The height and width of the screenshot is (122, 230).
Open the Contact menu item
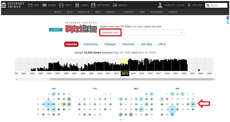(x=129, y=12)
